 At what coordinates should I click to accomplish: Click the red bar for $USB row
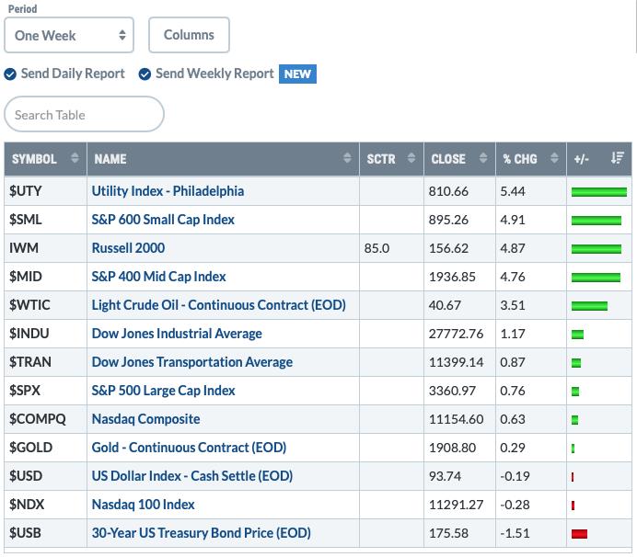point(579,533)
